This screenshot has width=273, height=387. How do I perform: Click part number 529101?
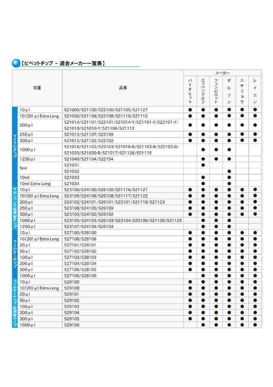72,294
